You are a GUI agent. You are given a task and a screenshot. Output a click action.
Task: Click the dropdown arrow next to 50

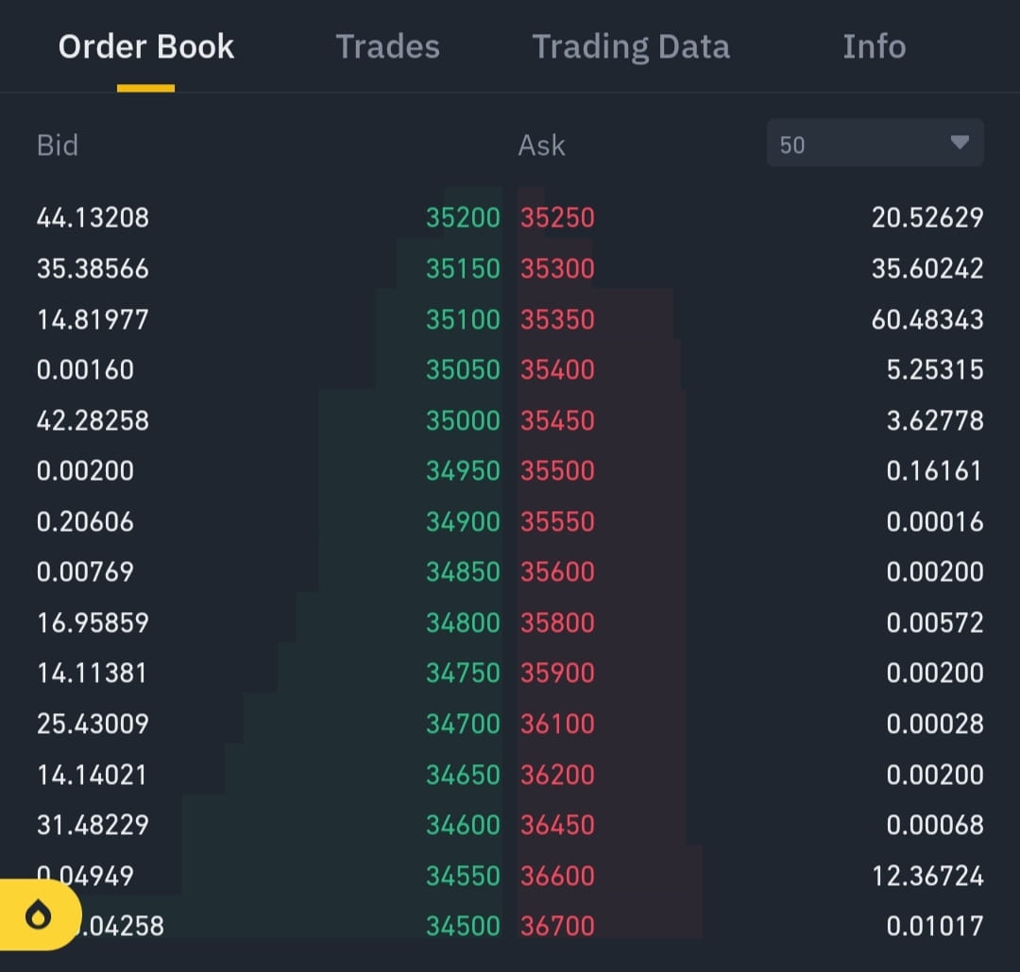[960, 143]
